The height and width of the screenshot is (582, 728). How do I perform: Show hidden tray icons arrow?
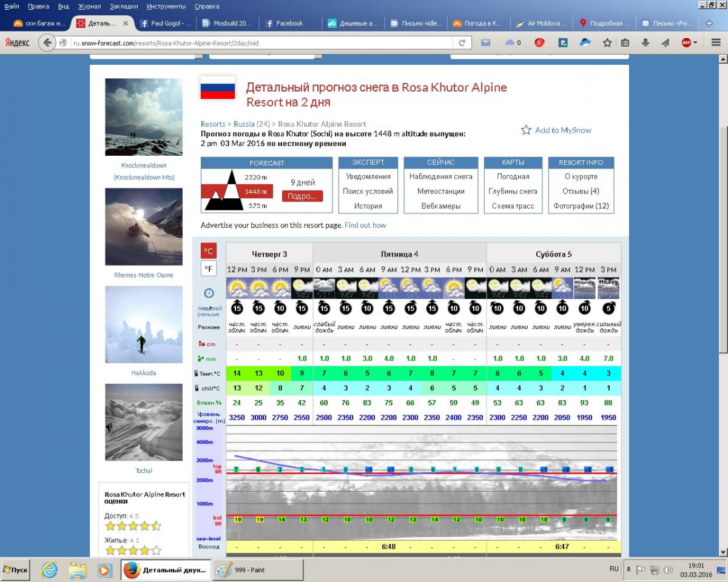pyautogui.click(x=629, y=570)
